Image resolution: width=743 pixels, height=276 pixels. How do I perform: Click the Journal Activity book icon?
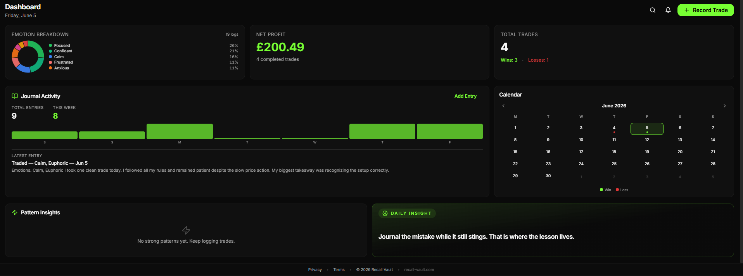tap(15, 96)
